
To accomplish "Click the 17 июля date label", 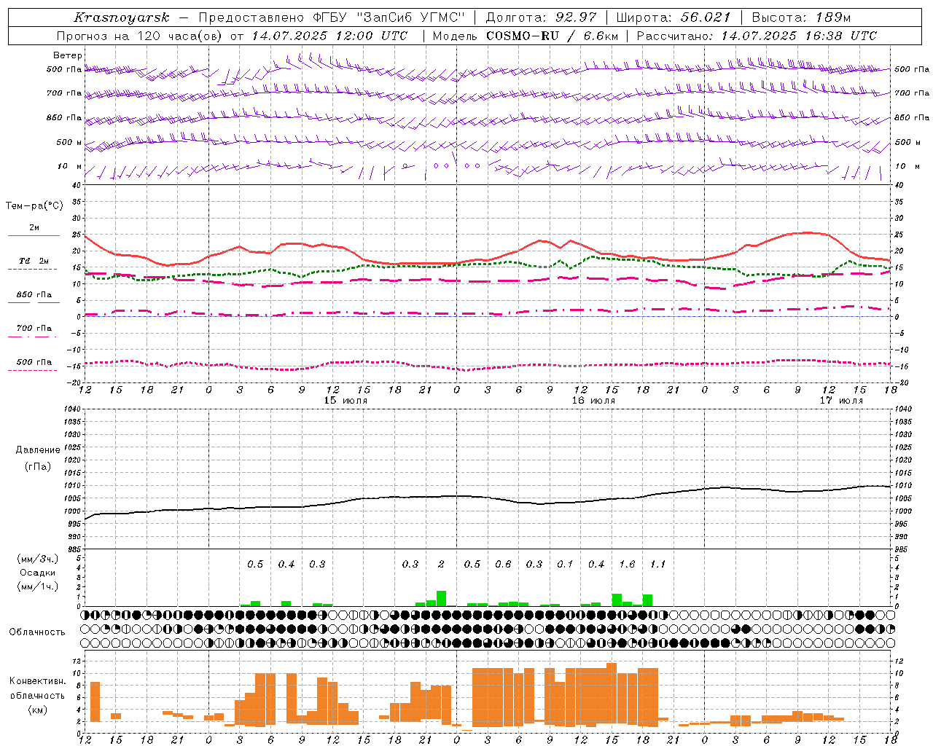I will [841, 401].
